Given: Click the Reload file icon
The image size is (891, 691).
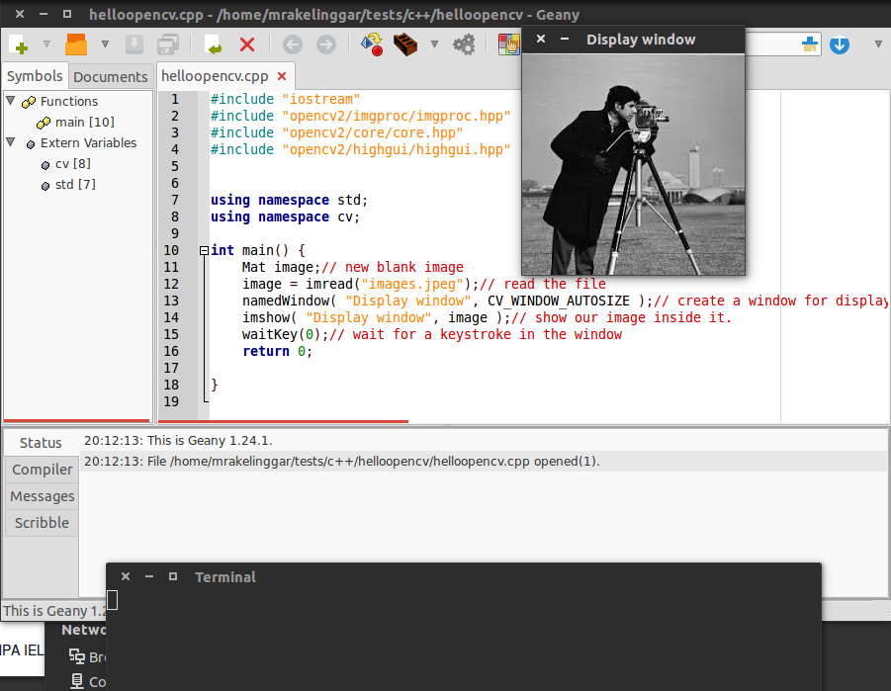Looking at the screenshot, I should pos(213,44).
